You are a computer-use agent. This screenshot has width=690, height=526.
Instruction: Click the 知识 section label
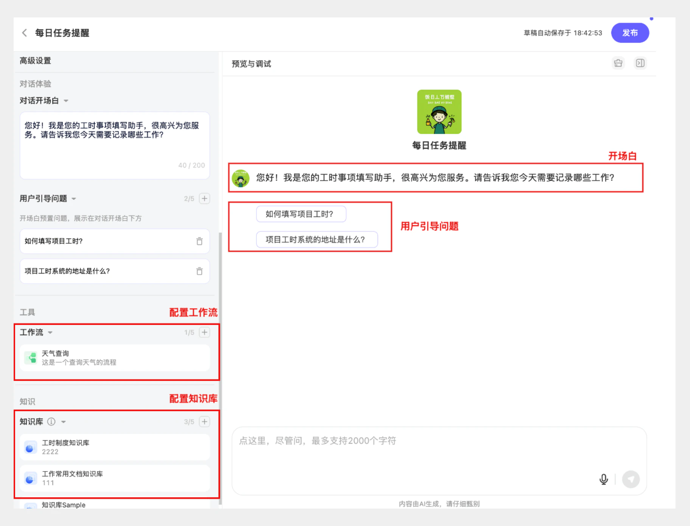pos(27,401)
